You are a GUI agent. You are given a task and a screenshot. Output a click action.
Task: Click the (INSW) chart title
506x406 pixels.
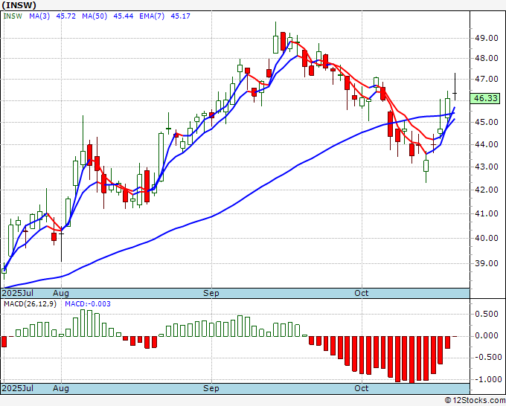click(x=19, y=5)
